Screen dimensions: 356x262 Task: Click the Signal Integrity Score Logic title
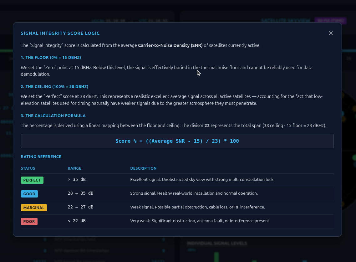pos(60,33)
